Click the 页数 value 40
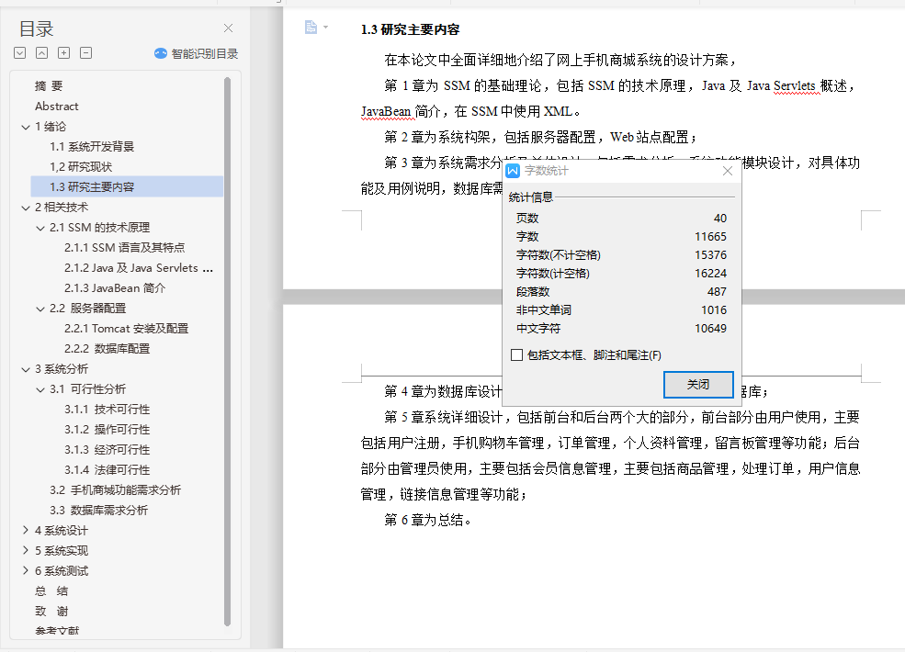 [720, 219]
